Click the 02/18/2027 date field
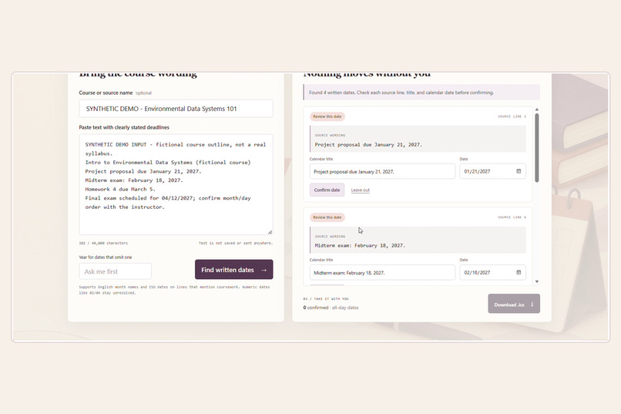The height and width of the screenshot is (414, 621). pyautogui.click(x=492, y=272)
